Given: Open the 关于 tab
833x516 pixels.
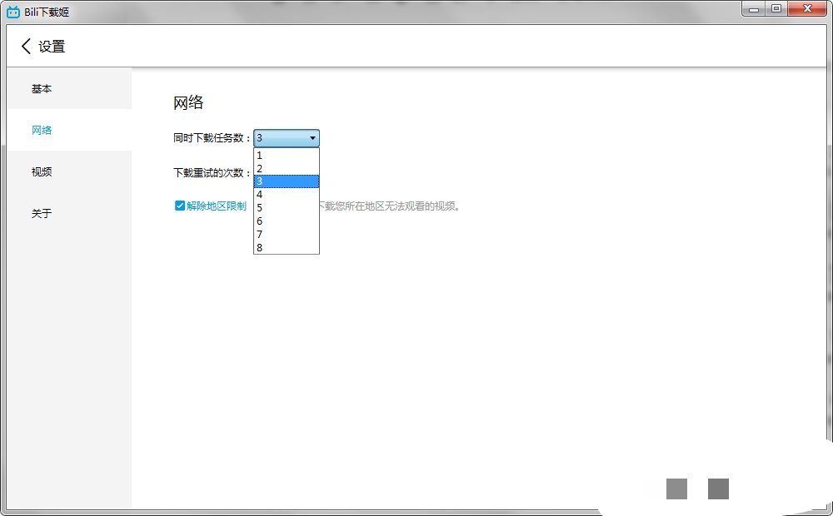Looking at the screenshot, I should [x=69, y=213].
